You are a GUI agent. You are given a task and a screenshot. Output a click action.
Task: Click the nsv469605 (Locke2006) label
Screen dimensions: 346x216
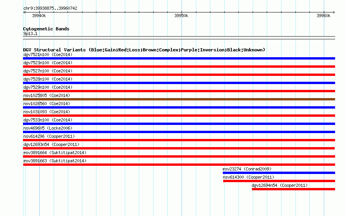tap(48, 128)
